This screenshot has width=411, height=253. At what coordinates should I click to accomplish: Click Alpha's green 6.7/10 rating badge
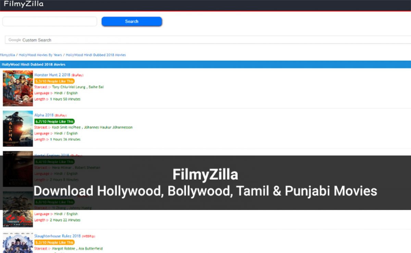[54, 122]
